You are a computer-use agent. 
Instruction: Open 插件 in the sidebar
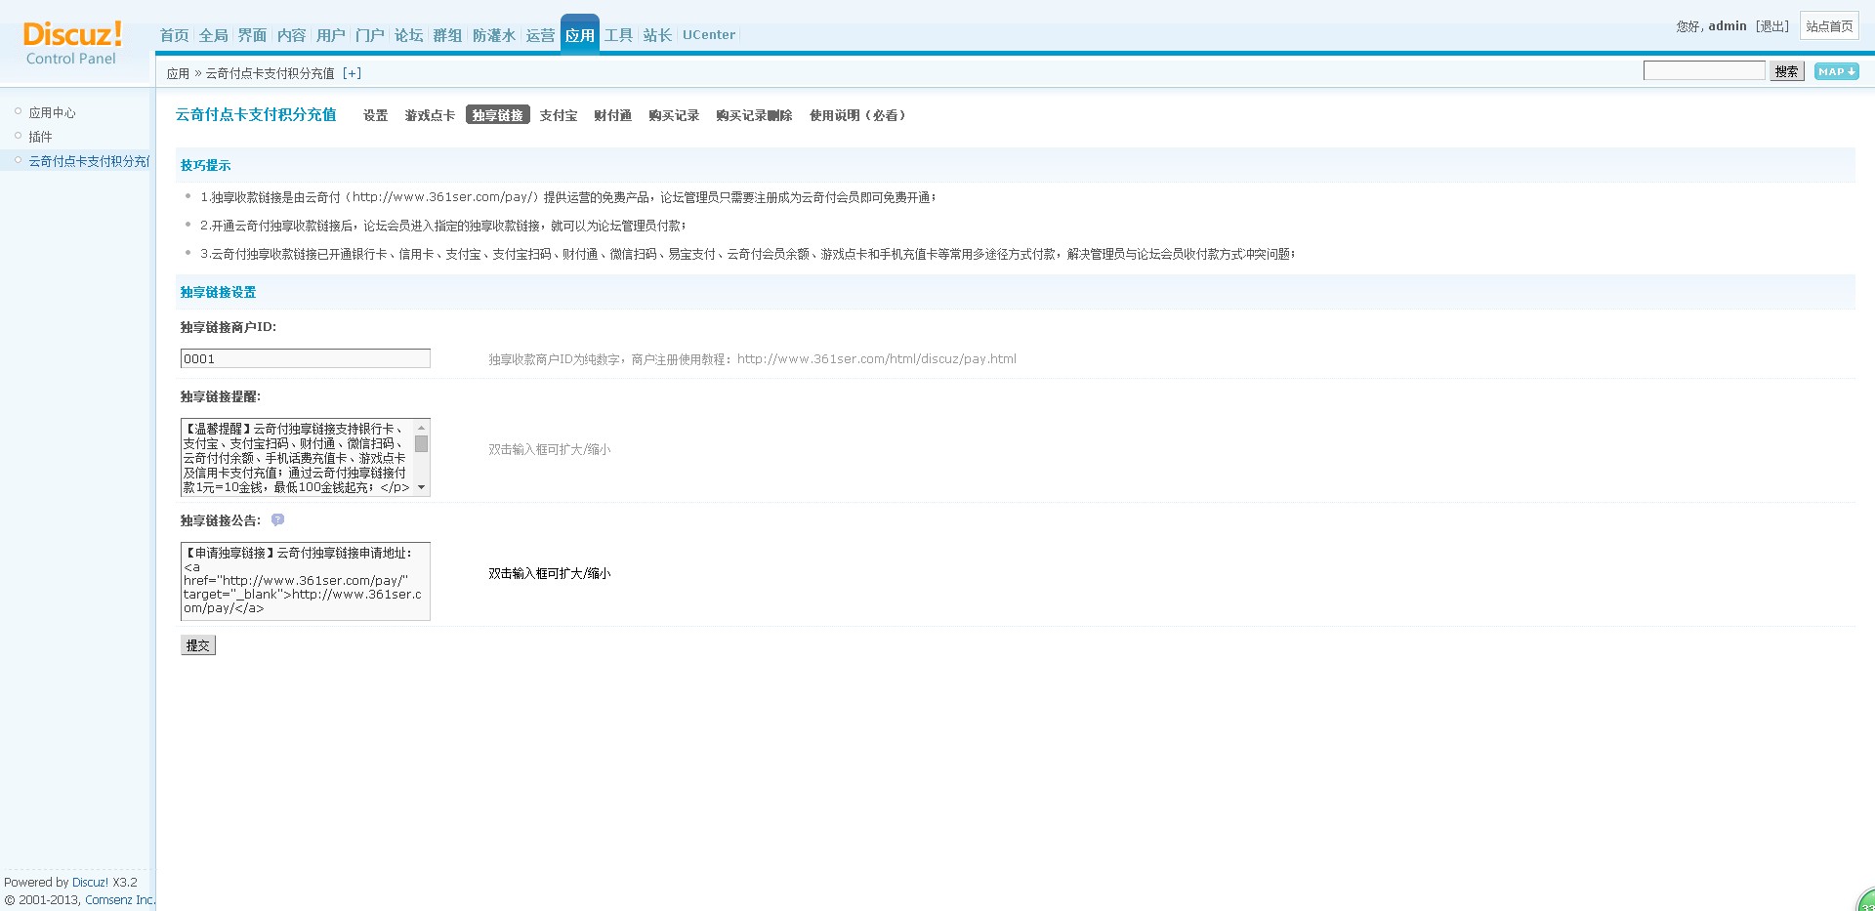tap(40, 137)
